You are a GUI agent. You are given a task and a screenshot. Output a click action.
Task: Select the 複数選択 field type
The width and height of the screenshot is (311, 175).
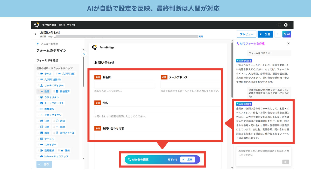point(46,109)
